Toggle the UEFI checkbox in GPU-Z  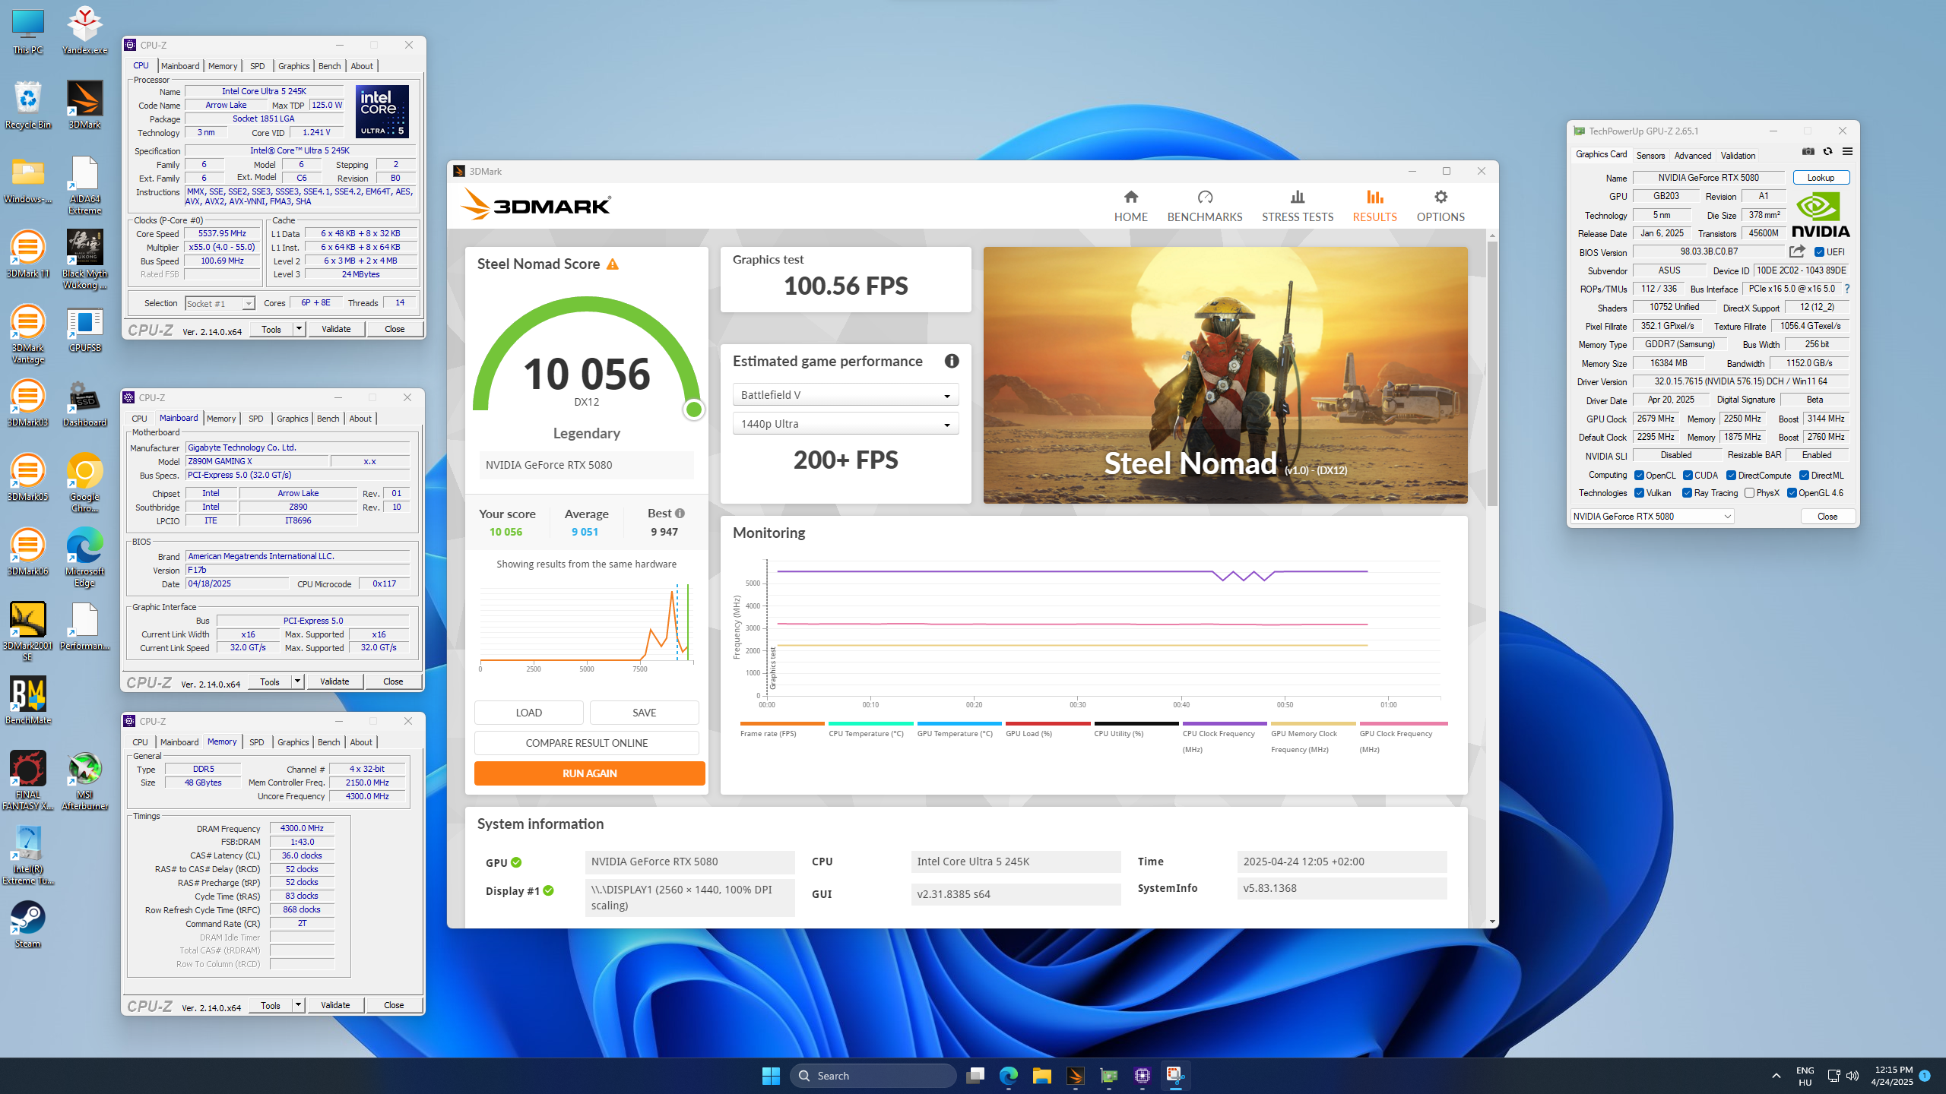coord(1819,252)
